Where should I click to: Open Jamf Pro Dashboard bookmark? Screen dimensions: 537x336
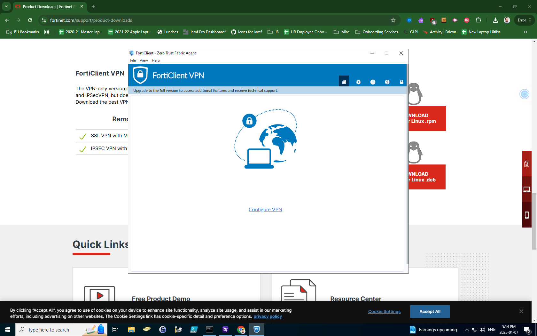click(205, 32)
